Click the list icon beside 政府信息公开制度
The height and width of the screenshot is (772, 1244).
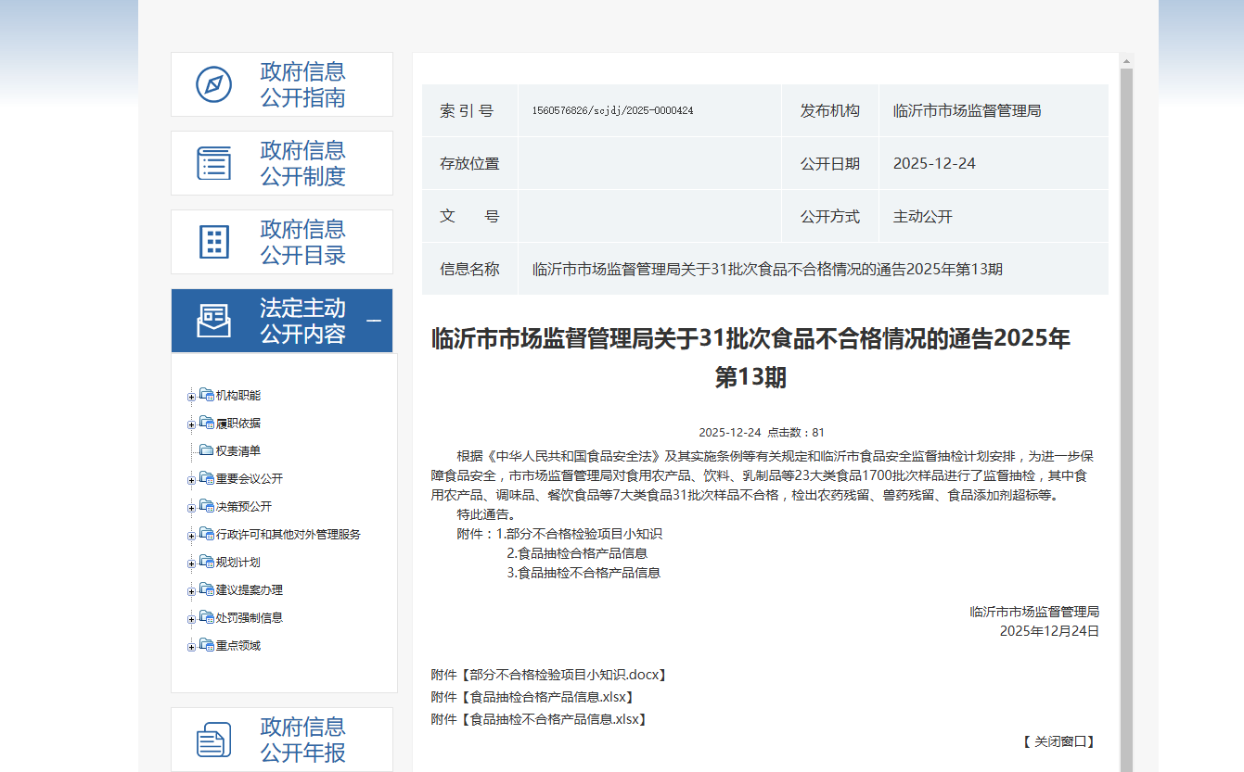[214, 163]
